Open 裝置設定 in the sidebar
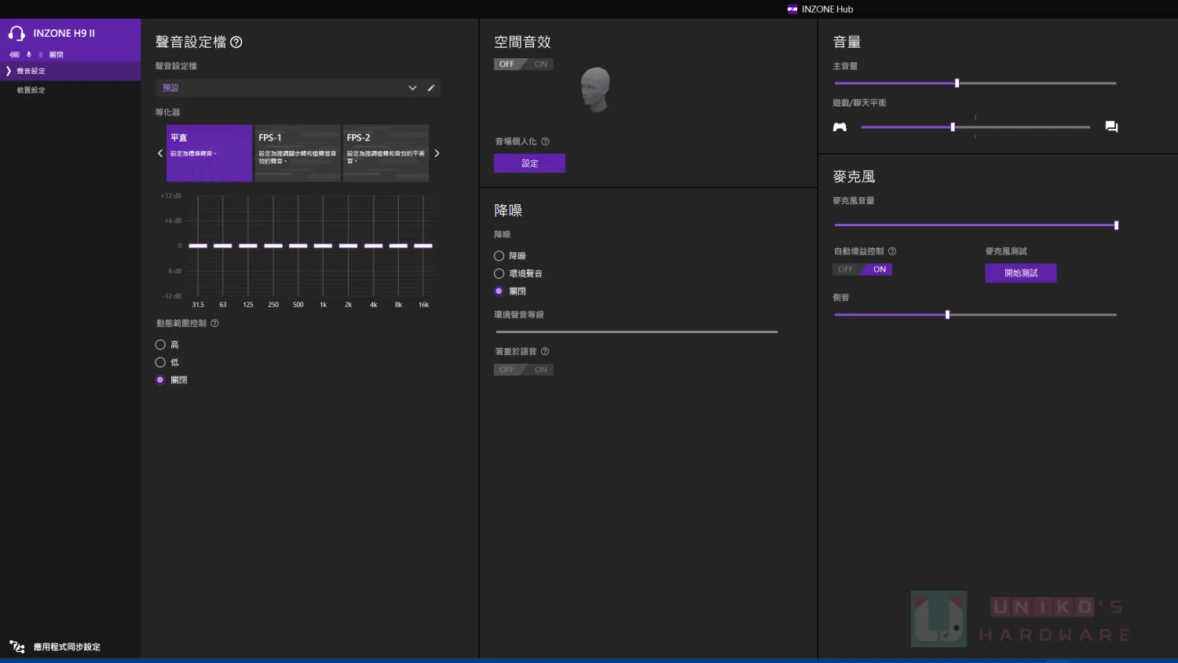1178x663 pixels. pos(31,90)
